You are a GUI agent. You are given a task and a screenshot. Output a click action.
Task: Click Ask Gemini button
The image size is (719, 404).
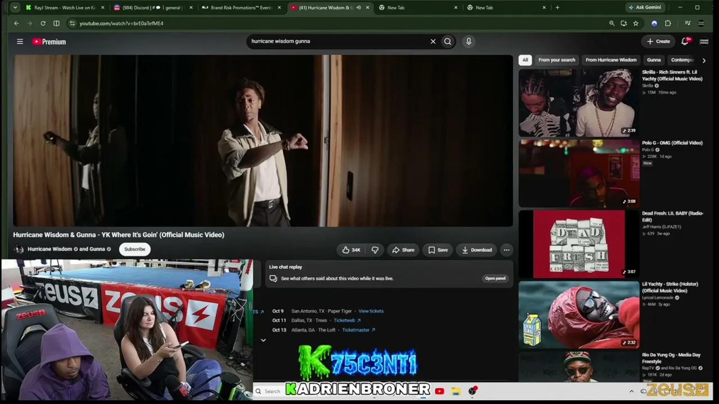[x=645, y=7]
